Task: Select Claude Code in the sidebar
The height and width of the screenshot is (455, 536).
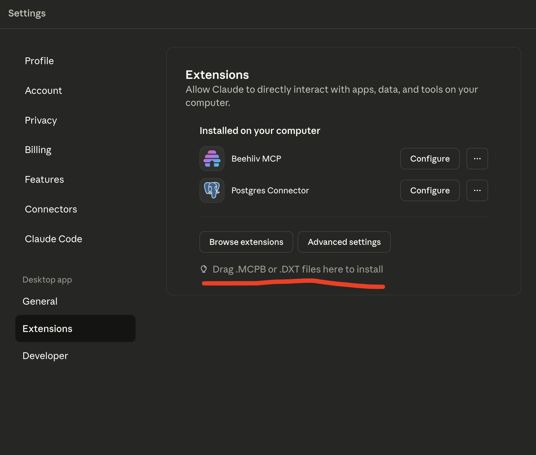Action: coord(53,239)
